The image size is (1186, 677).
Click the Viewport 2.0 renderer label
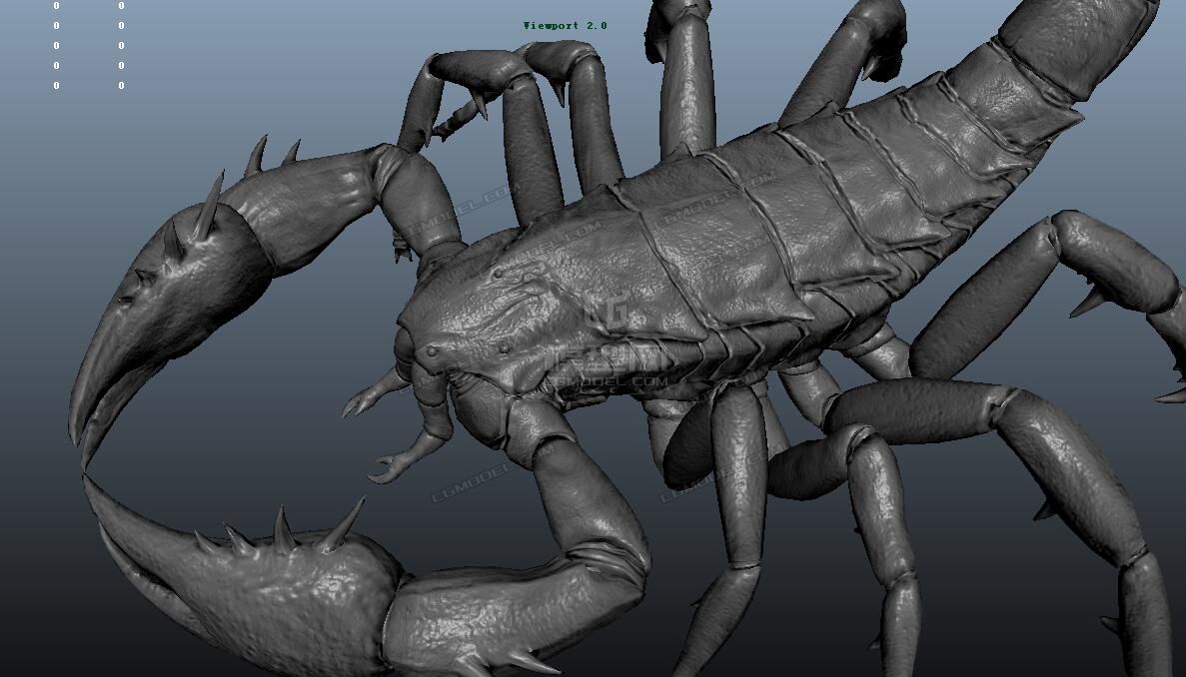click(565, 25)
